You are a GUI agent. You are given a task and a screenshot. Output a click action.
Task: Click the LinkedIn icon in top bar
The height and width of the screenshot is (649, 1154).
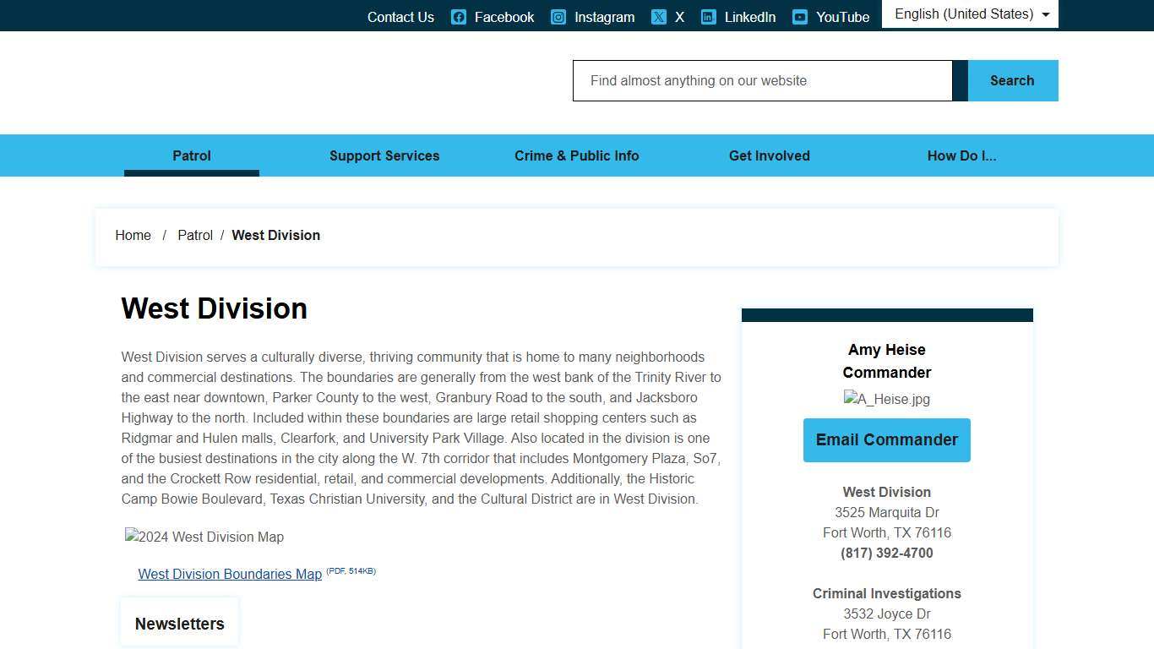[709, 17]
